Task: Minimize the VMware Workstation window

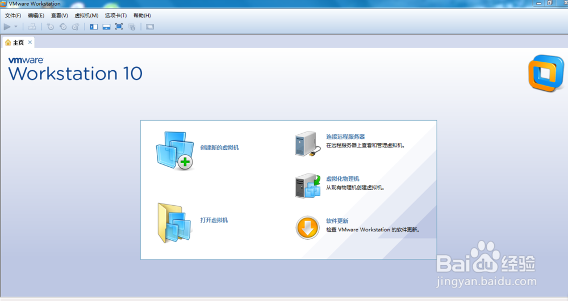Action: (x=539, y=3)
